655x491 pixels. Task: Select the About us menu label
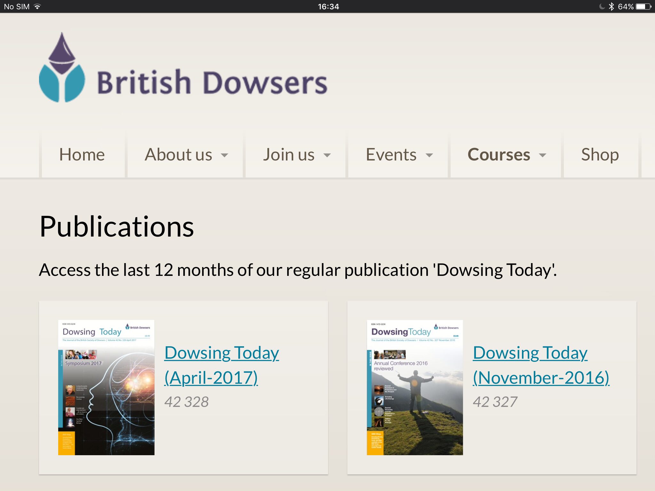click(x=178, y=155)
